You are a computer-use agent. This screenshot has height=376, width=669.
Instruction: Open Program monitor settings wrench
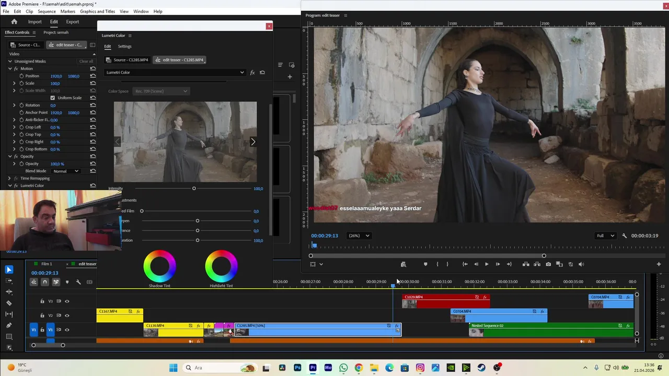pos(624,236)
